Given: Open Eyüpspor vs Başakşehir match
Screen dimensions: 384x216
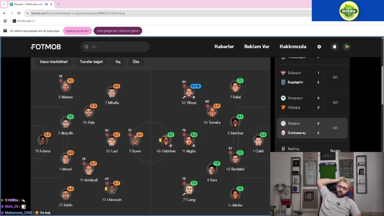Looking at the screenshot, I should pos(312,77).
